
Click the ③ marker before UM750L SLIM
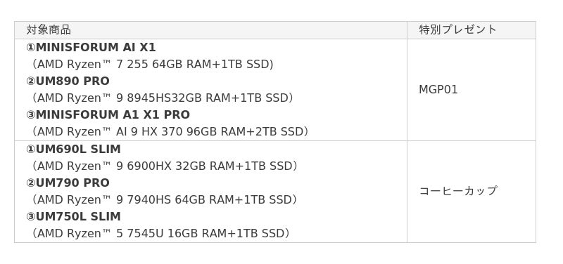tap(31, 217)
